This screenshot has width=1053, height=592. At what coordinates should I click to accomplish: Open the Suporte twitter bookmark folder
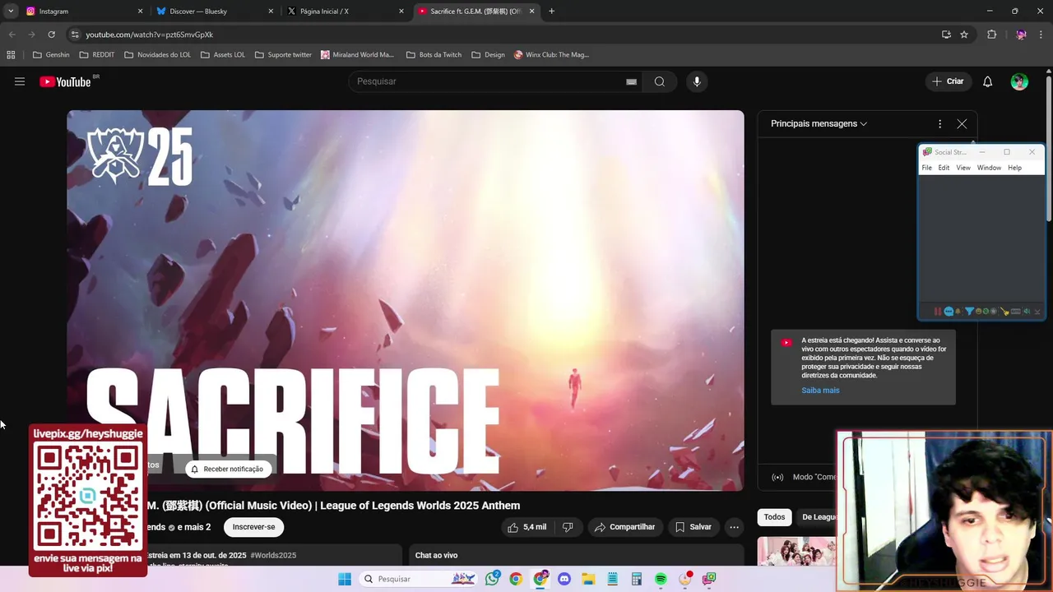tap(283, 55)
